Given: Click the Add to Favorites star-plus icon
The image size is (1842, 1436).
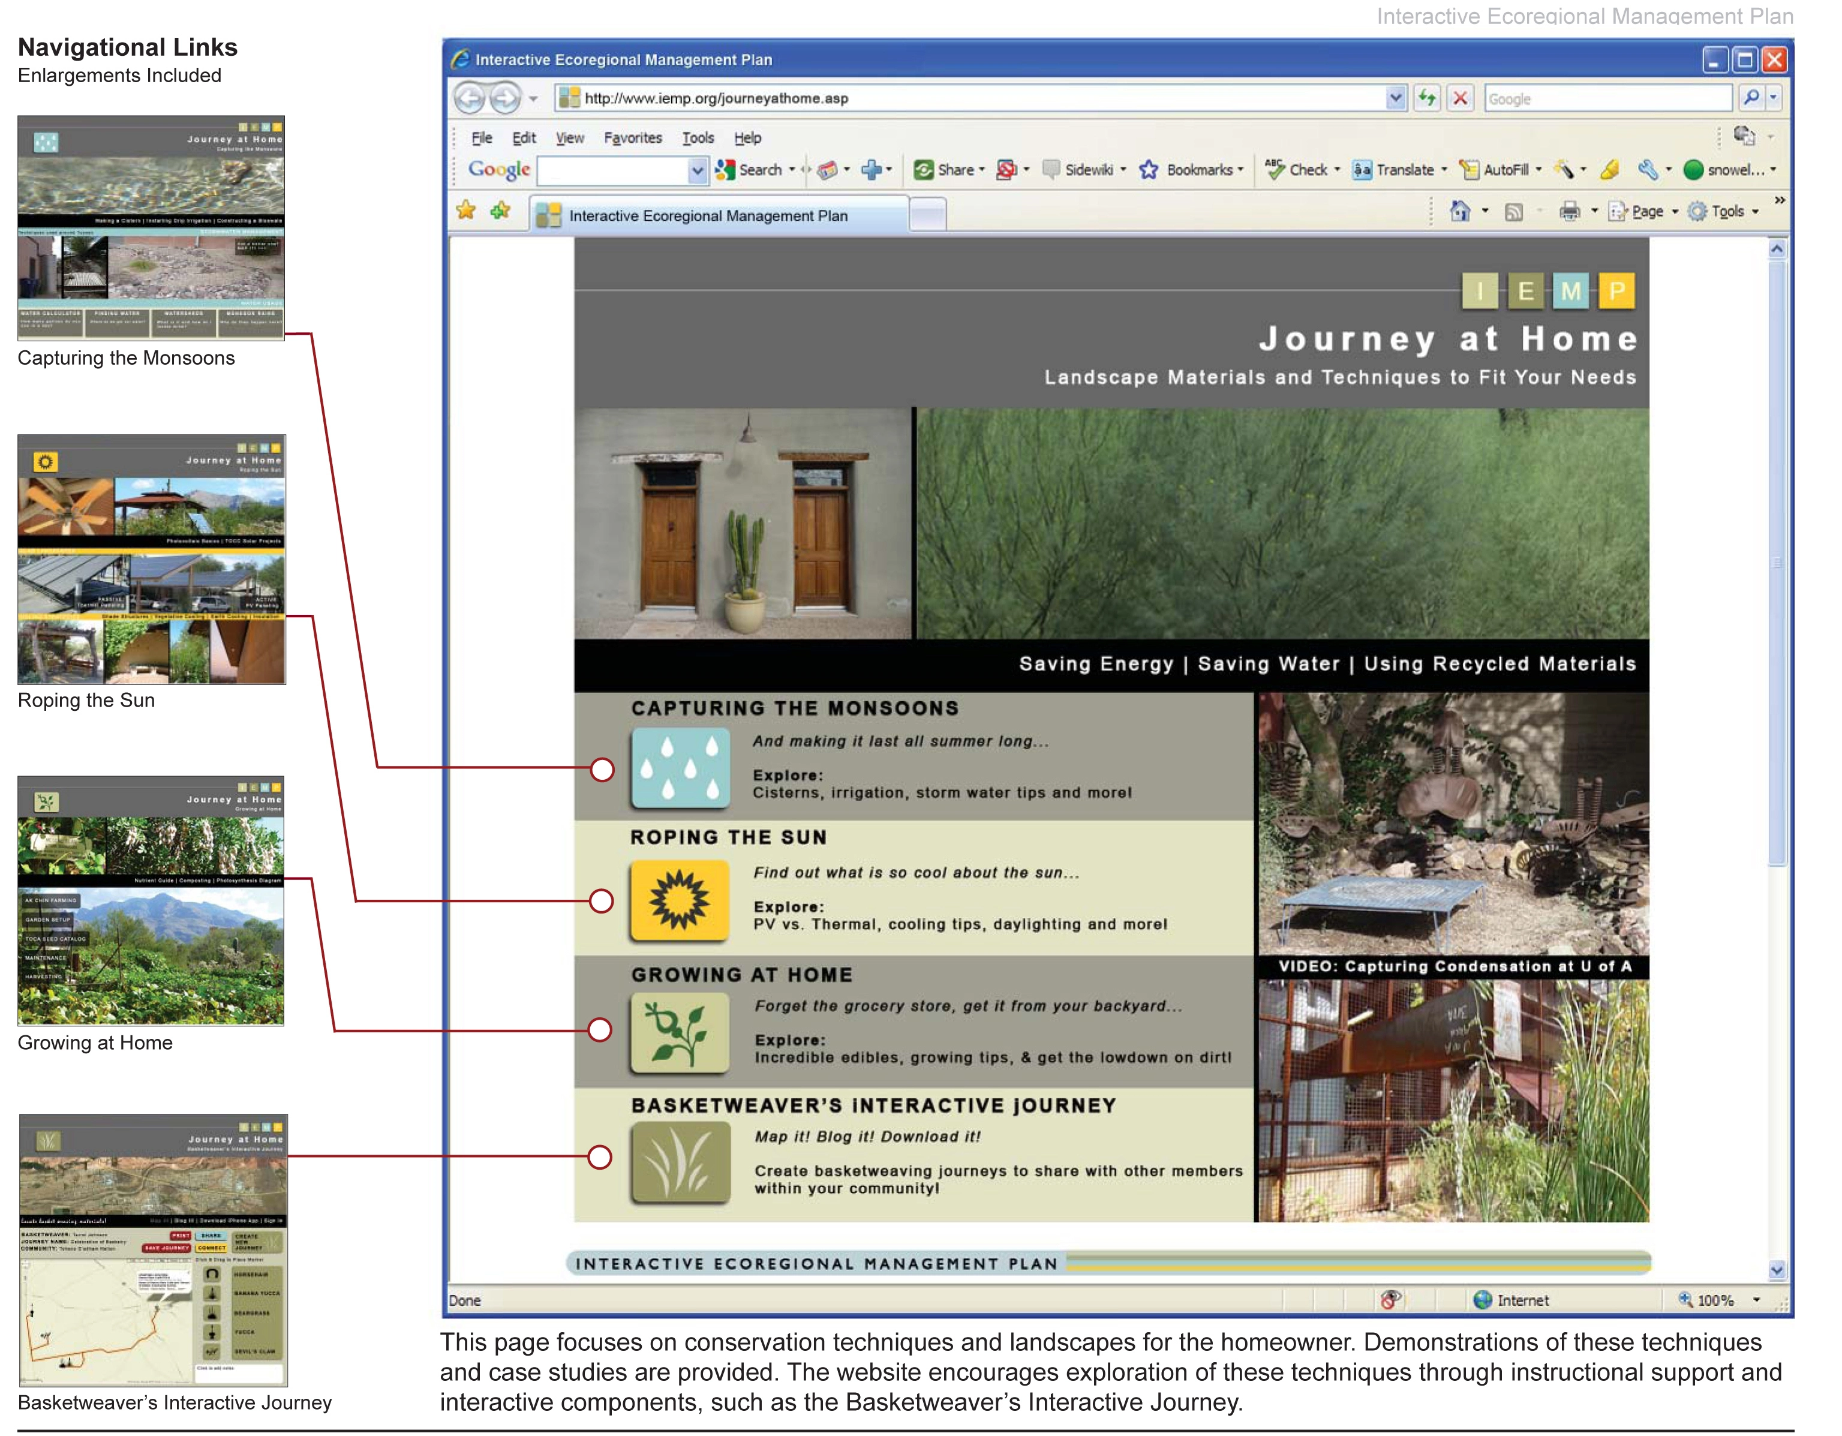Looking at the screenshot, I should [x=501, y=211].
